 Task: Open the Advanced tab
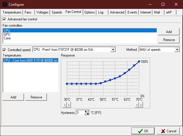tap(117, 12)
